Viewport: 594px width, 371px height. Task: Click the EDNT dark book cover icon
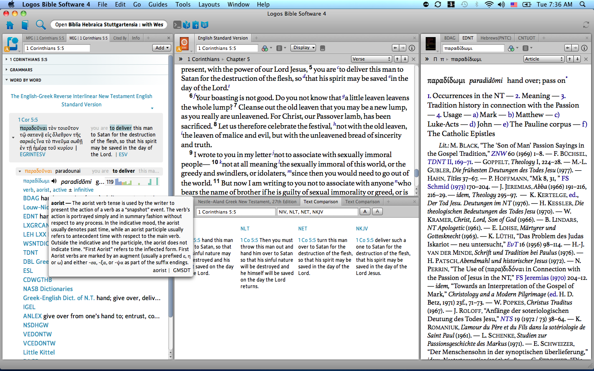[431, 43]
